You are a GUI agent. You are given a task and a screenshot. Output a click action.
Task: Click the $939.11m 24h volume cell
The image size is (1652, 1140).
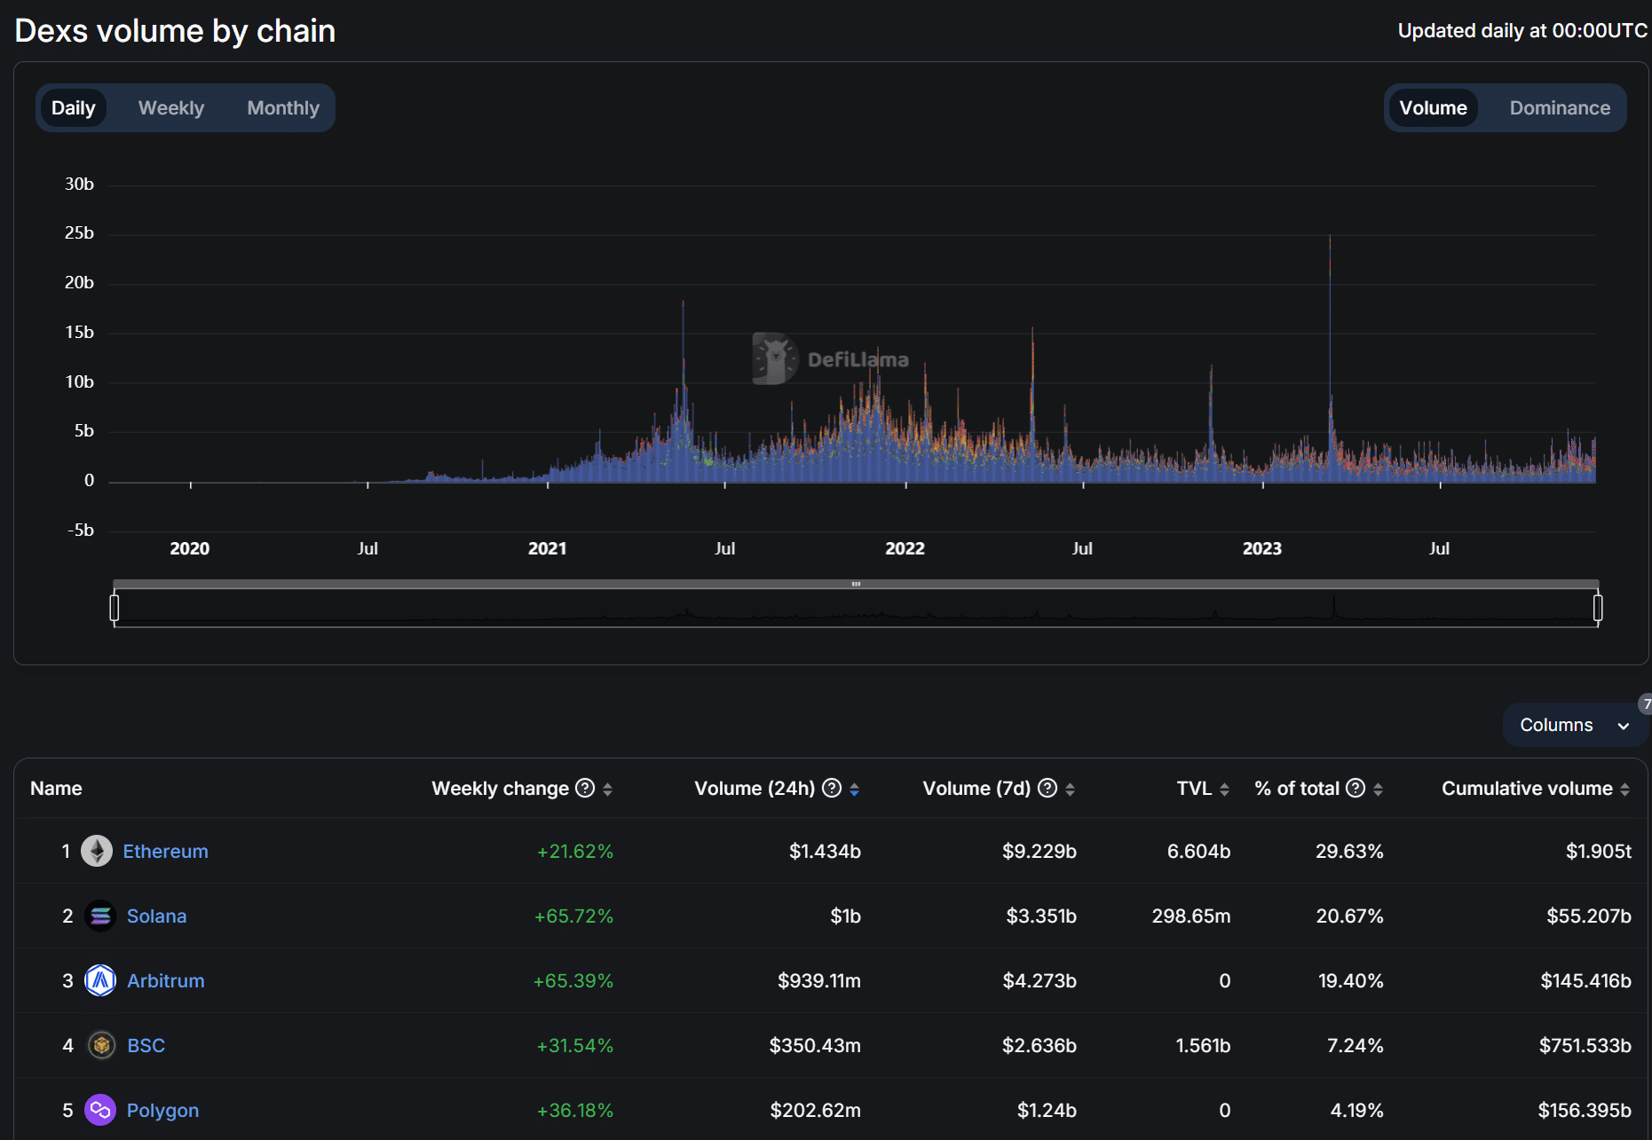pyautogui.click(x=819, y=980)
